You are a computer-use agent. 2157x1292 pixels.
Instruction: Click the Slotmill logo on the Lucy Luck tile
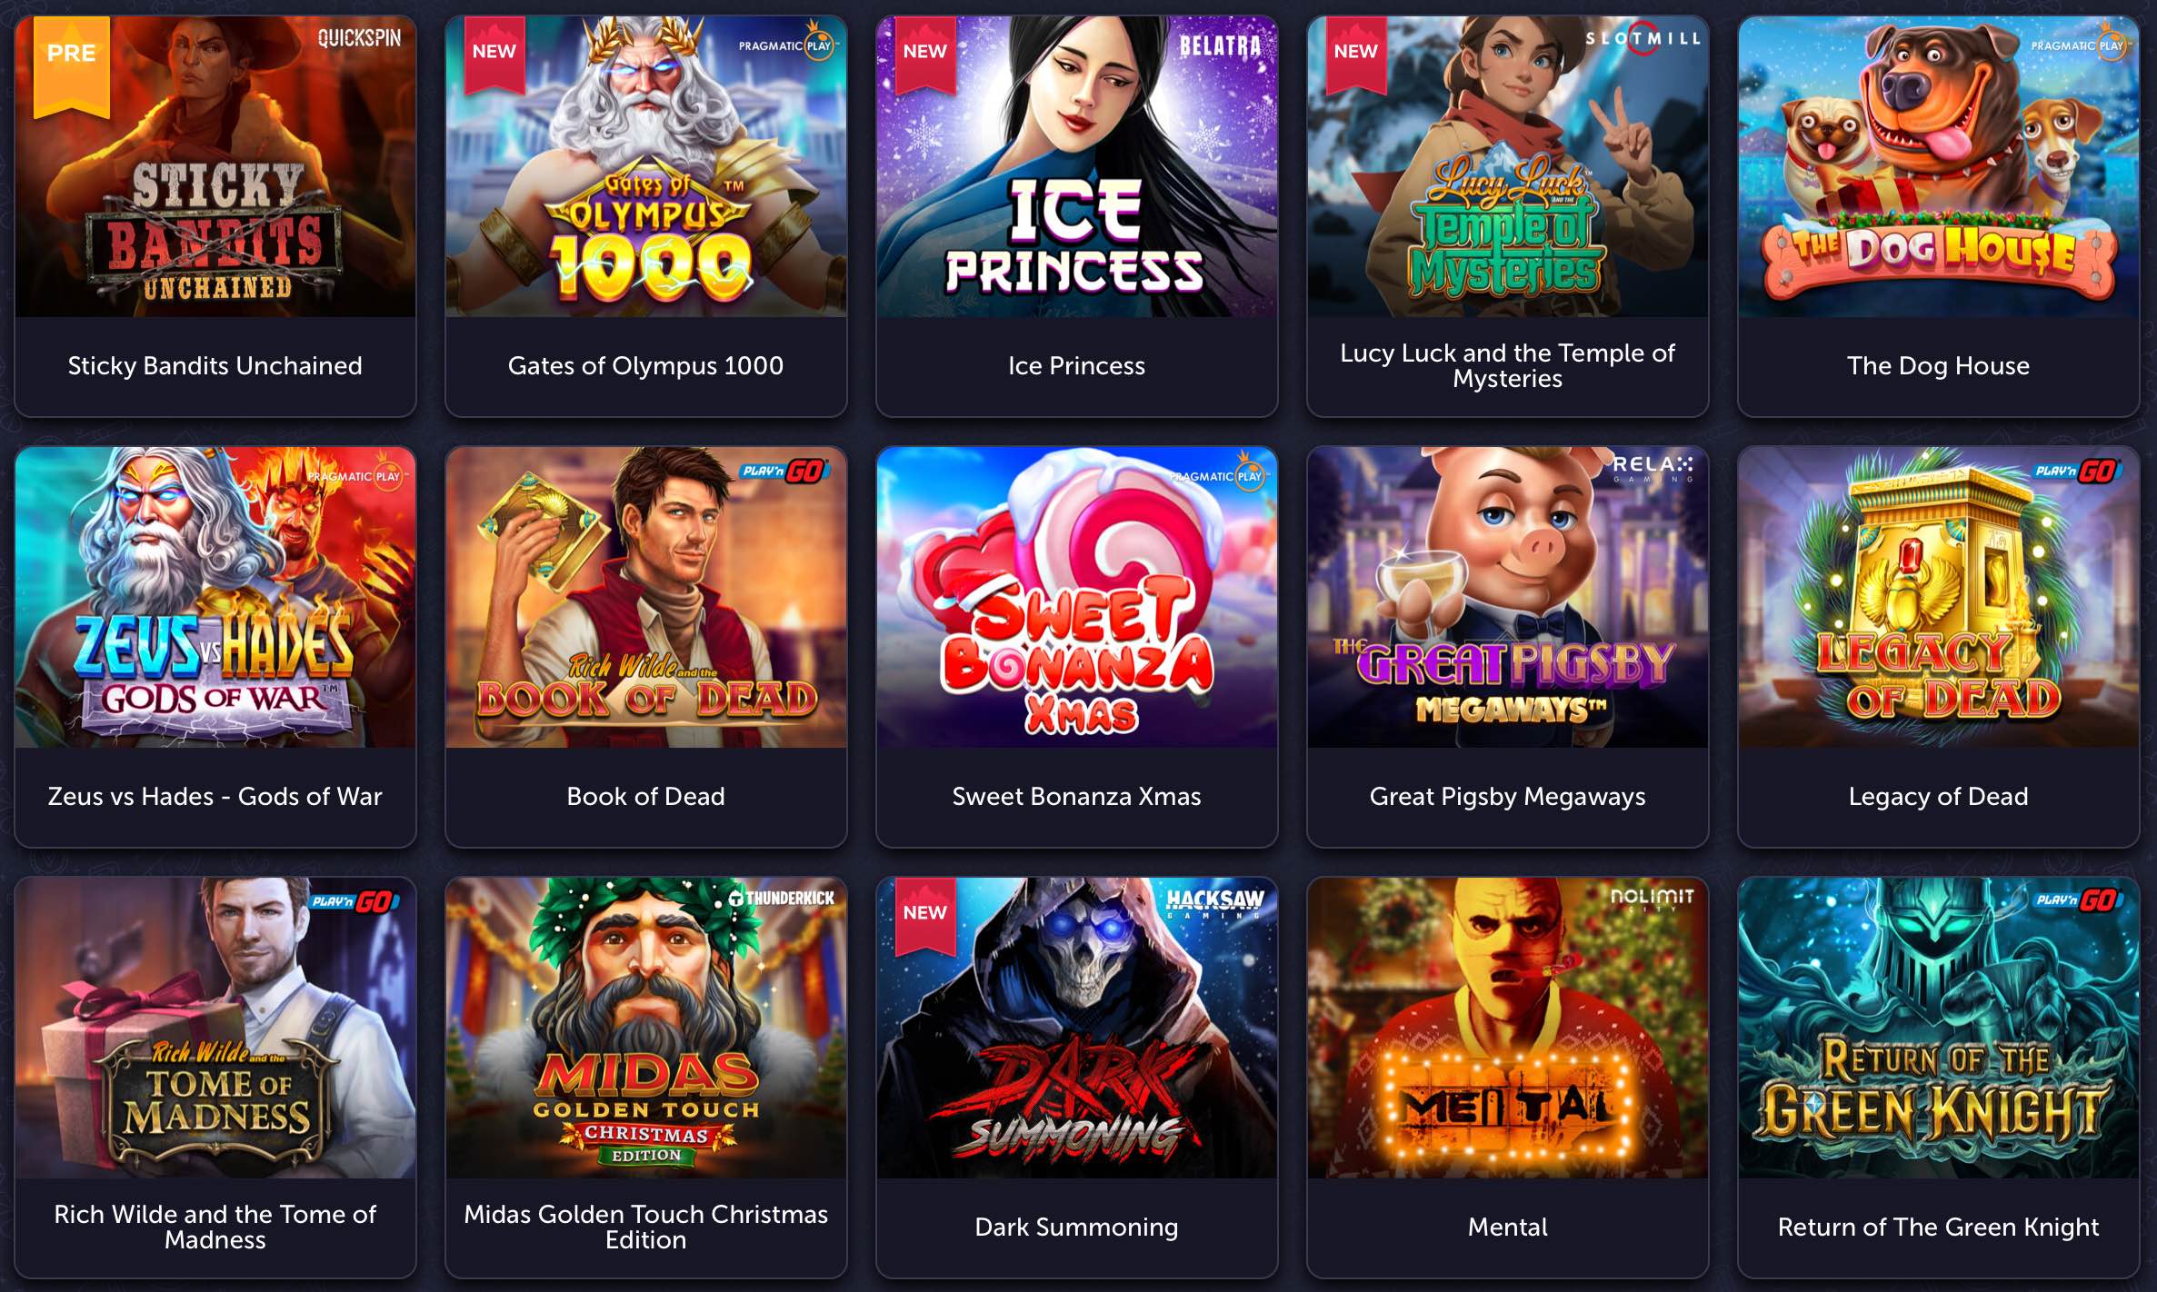(x=1643, y=39)
